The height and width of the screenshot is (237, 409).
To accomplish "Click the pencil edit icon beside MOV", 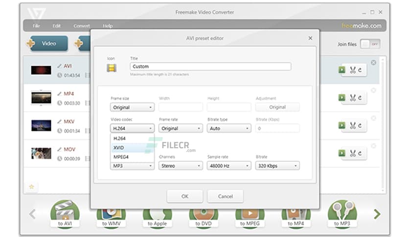I will pos(60,149).
